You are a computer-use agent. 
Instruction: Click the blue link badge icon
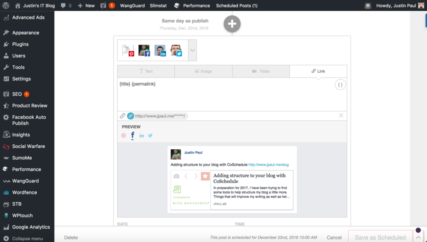coord(131,116)
